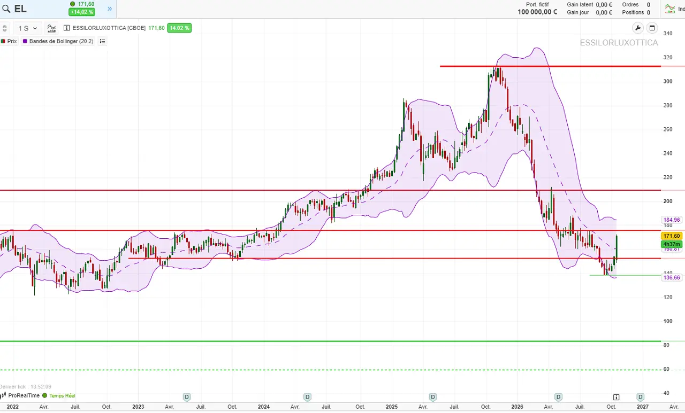Open the 1 S timeframe dropdown
The width and height of the screenshot is (685, 413).
[x=27, y=28]
